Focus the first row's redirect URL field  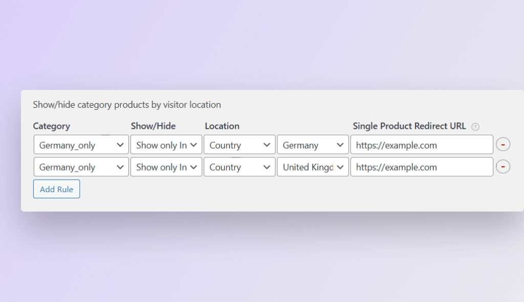coord(422,145)
